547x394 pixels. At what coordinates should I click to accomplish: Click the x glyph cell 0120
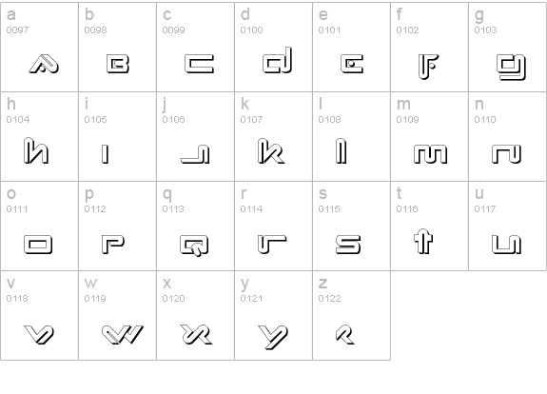coord(195,315)
